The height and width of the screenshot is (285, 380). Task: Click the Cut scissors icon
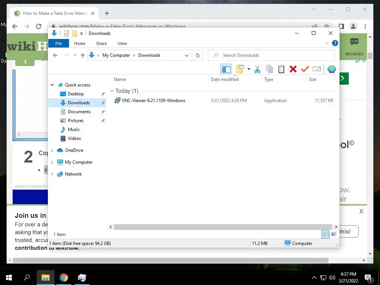tap(257, 69)
